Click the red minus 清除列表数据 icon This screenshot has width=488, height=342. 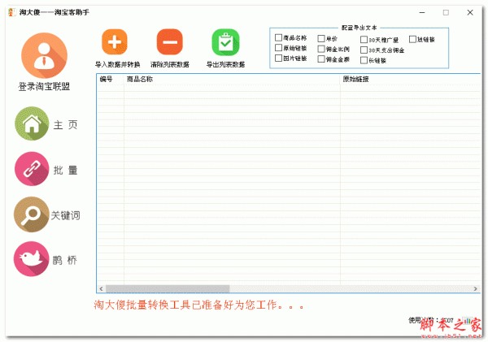(x=170, y=42)
